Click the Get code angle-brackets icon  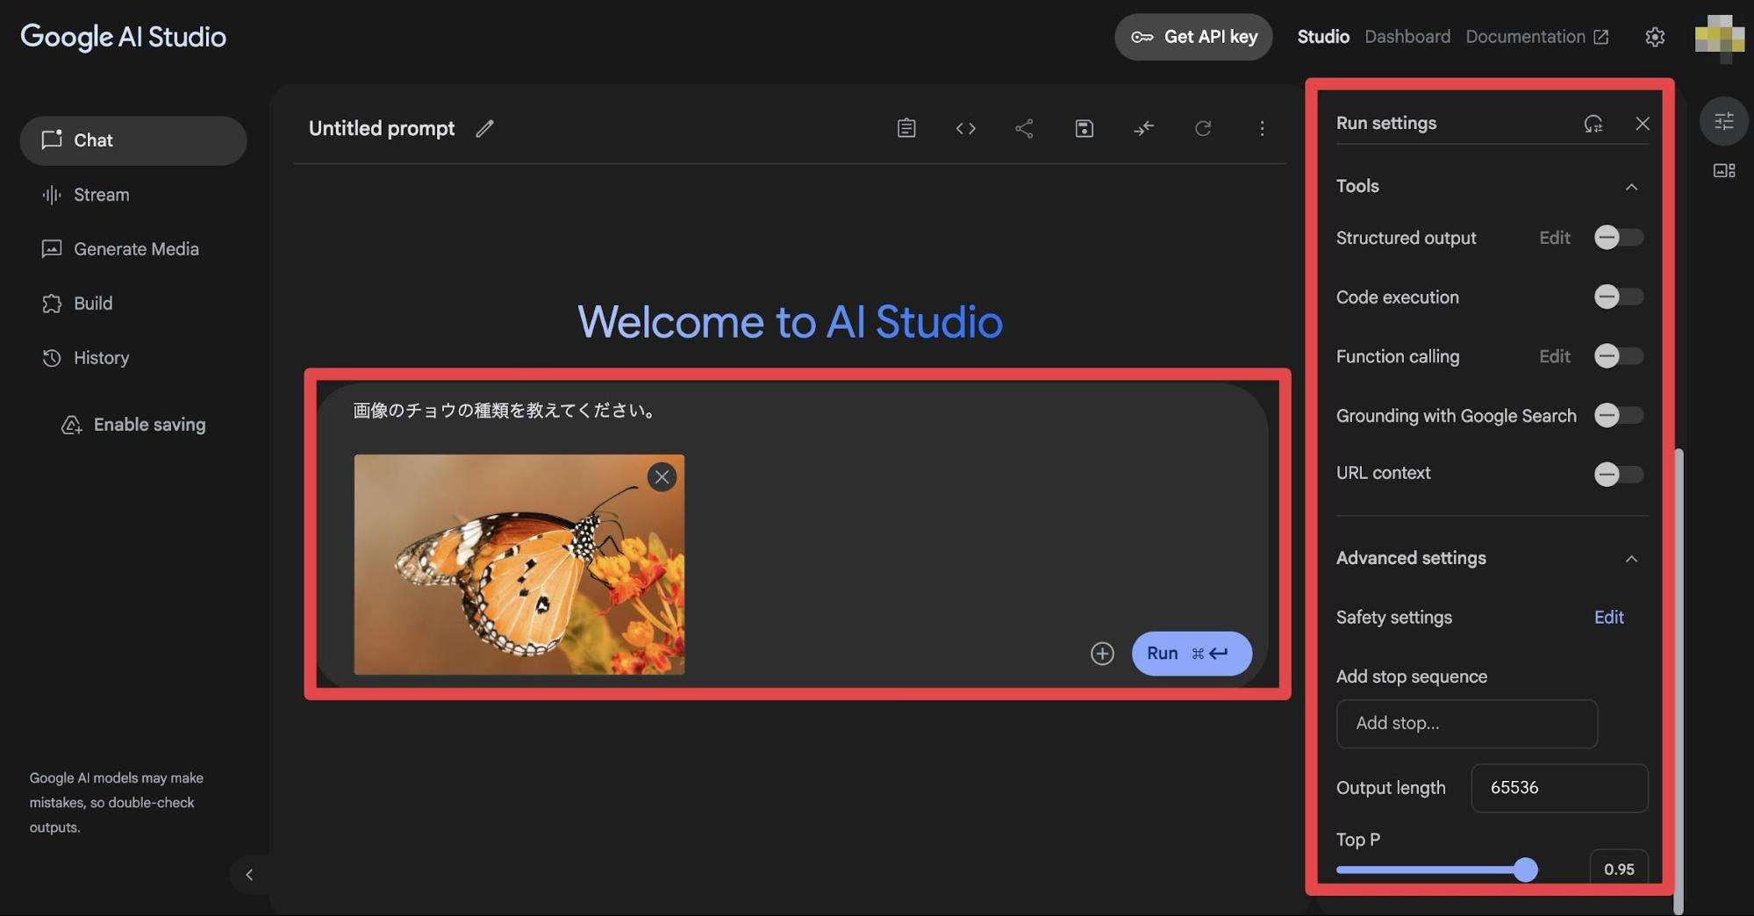tap(965, 129)
